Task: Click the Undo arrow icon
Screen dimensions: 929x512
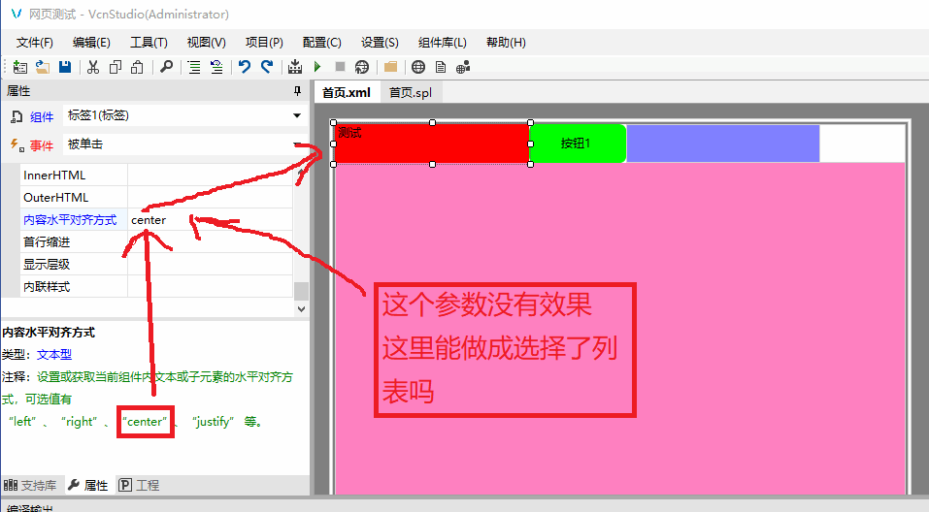Action: 244,67
